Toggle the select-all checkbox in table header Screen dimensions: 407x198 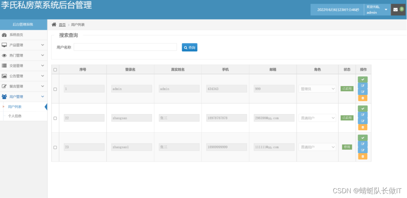click(x=55, y=70)
